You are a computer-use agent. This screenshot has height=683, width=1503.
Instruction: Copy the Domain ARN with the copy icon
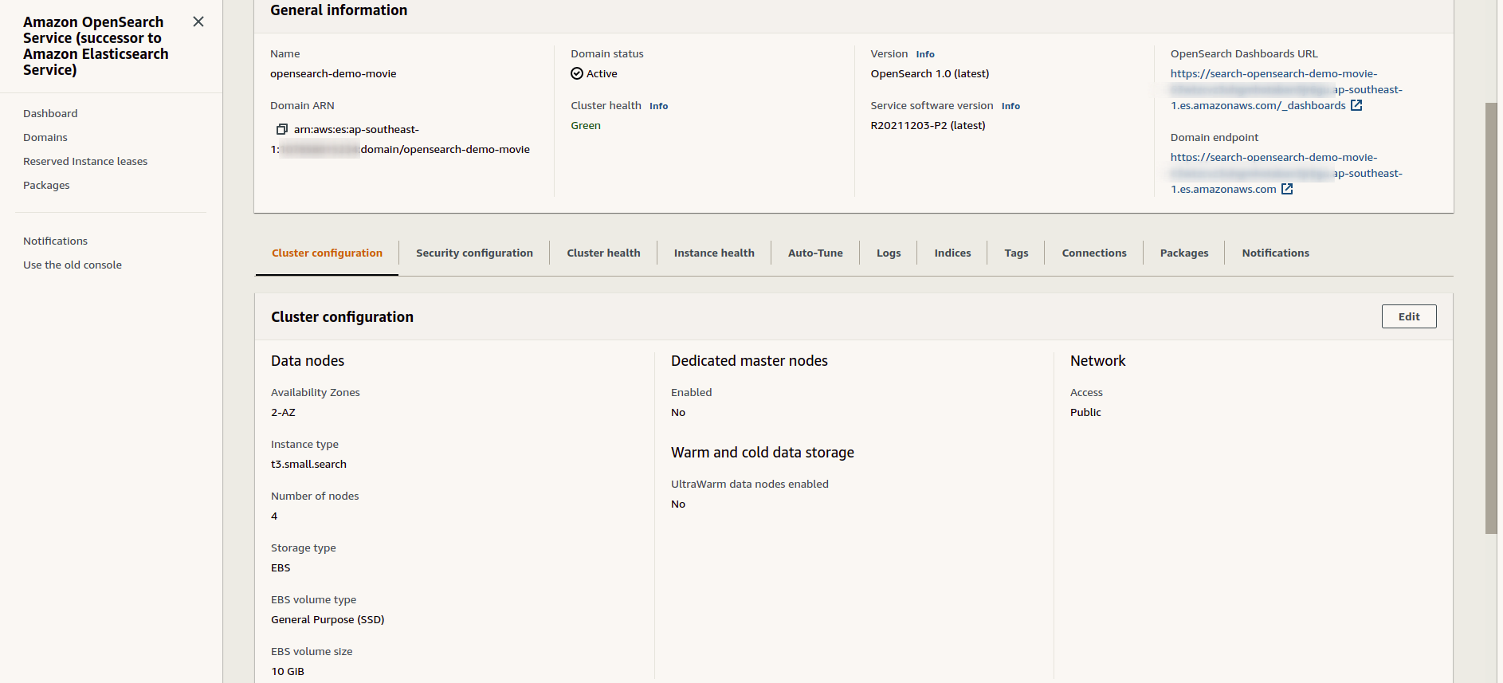(281, 129)
